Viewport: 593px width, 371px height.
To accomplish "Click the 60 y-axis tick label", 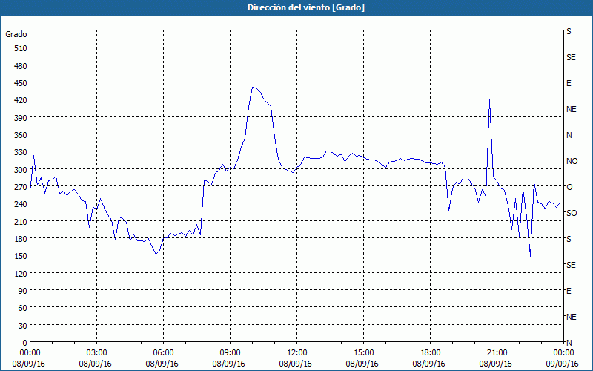I will click(x=23, y=308).
